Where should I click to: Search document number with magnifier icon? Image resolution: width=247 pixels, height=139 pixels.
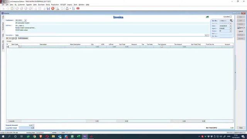click(231, 20)
